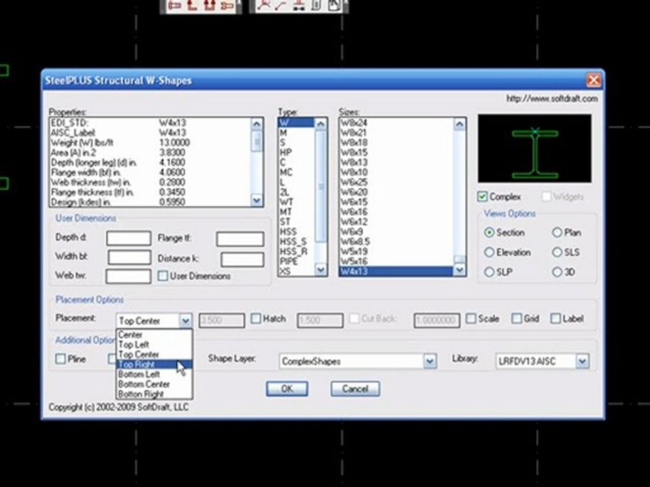Select type PIPE in the Type list
This screenshot has width=650, height=487.
point(296,261)
